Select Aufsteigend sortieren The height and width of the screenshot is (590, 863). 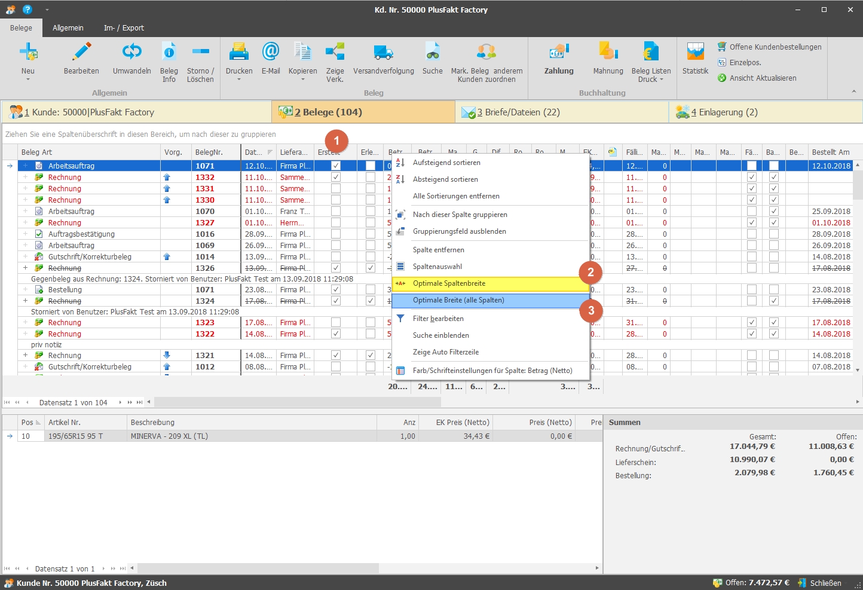490,163
